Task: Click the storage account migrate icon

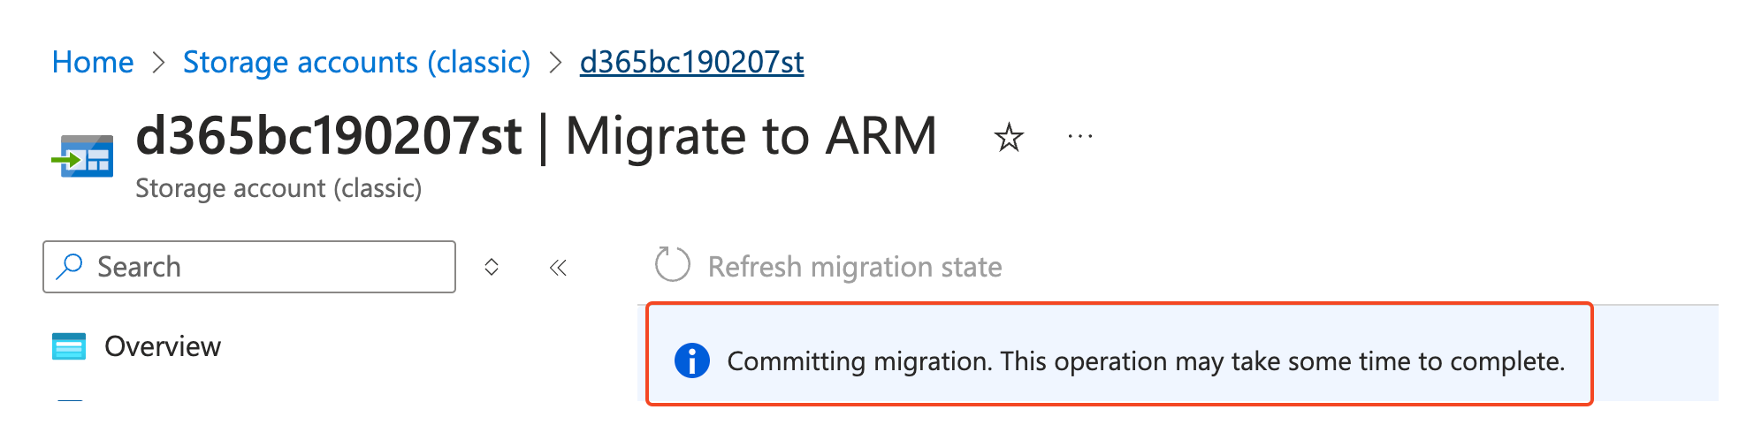Action: [83, 157]
